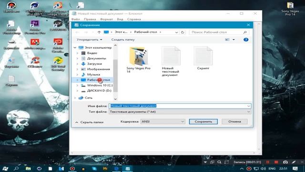The image size is (305, 172).
Task: Click the forward navigation arrow in save dialog
Action: point(86,32)
